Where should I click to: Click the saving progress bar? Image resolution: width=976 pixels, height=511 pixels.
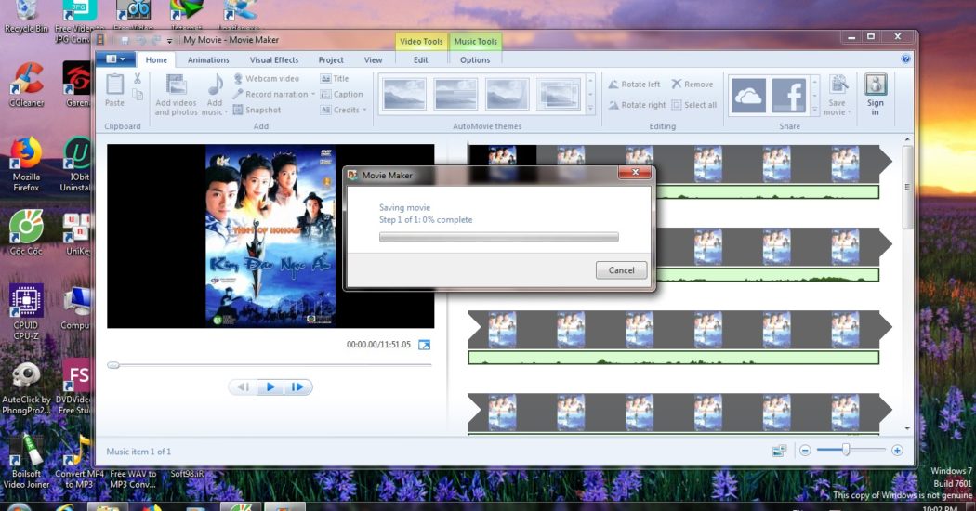[498, 237]
